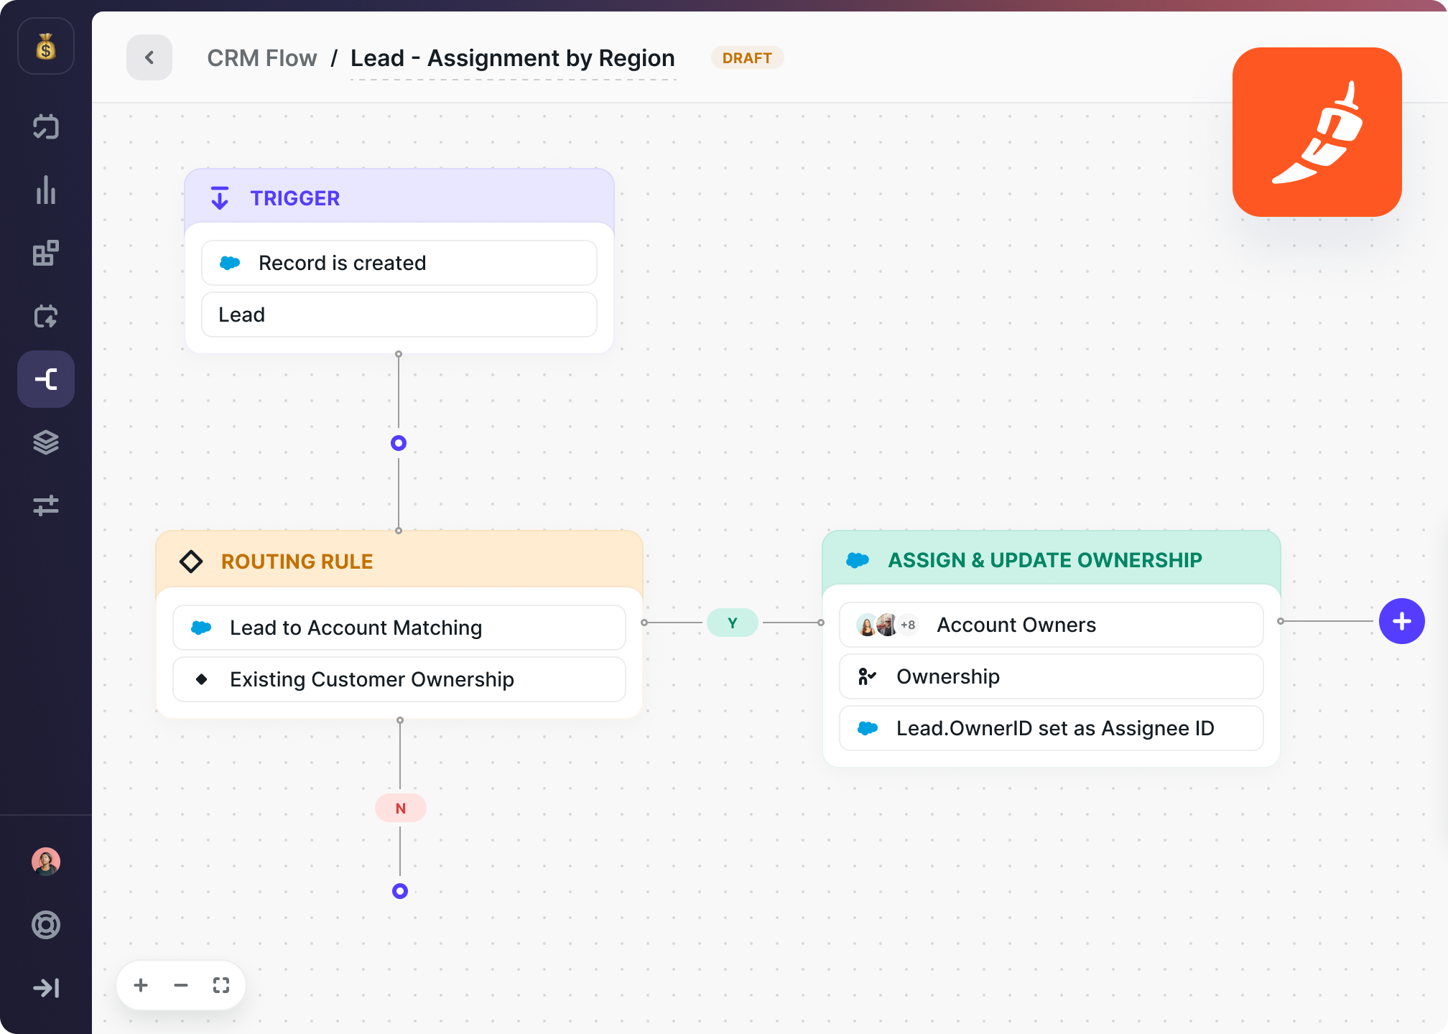
Task: Open the Account Owners field
Action: pyautogui.click(x=1052, y=625)
